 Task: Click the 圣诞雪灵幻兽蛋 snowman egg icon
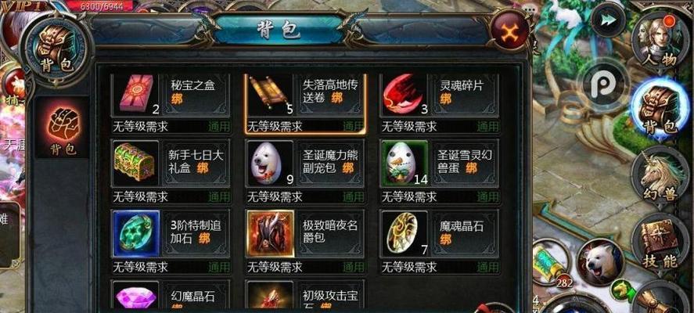405,163
